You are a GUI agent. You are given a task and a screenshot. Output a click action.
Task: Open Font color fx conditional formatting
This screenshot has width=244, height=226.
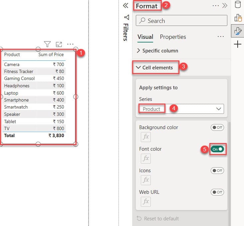click(x=146, y=159)
